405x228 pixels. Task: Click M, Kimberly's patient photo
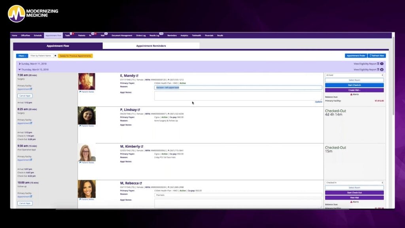pyautogui.click(x=87, y=152)
